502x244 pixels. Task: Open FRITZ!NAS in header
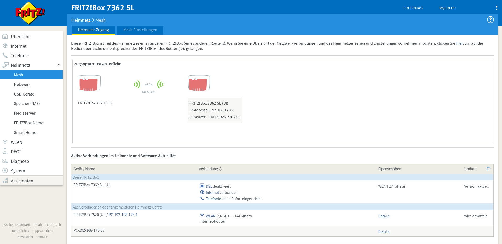click(413, 8)
